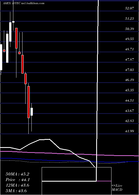This screenshot has width=139, height=195.
Task: Click the 44.51 price axis label
Action: [x=129, y=100]
